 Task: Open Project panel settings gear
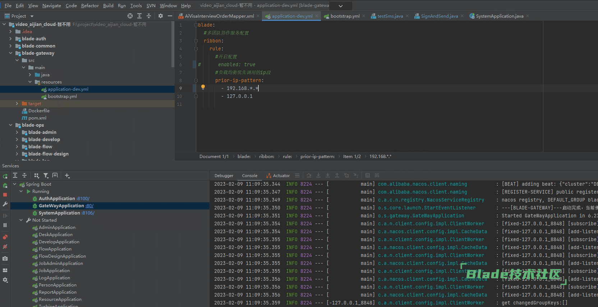[161, 16]
